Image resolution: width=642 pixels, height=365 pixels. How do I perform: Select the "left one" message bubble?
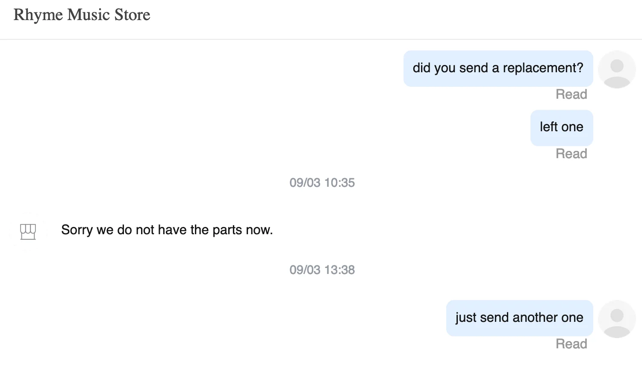(561, 127)
